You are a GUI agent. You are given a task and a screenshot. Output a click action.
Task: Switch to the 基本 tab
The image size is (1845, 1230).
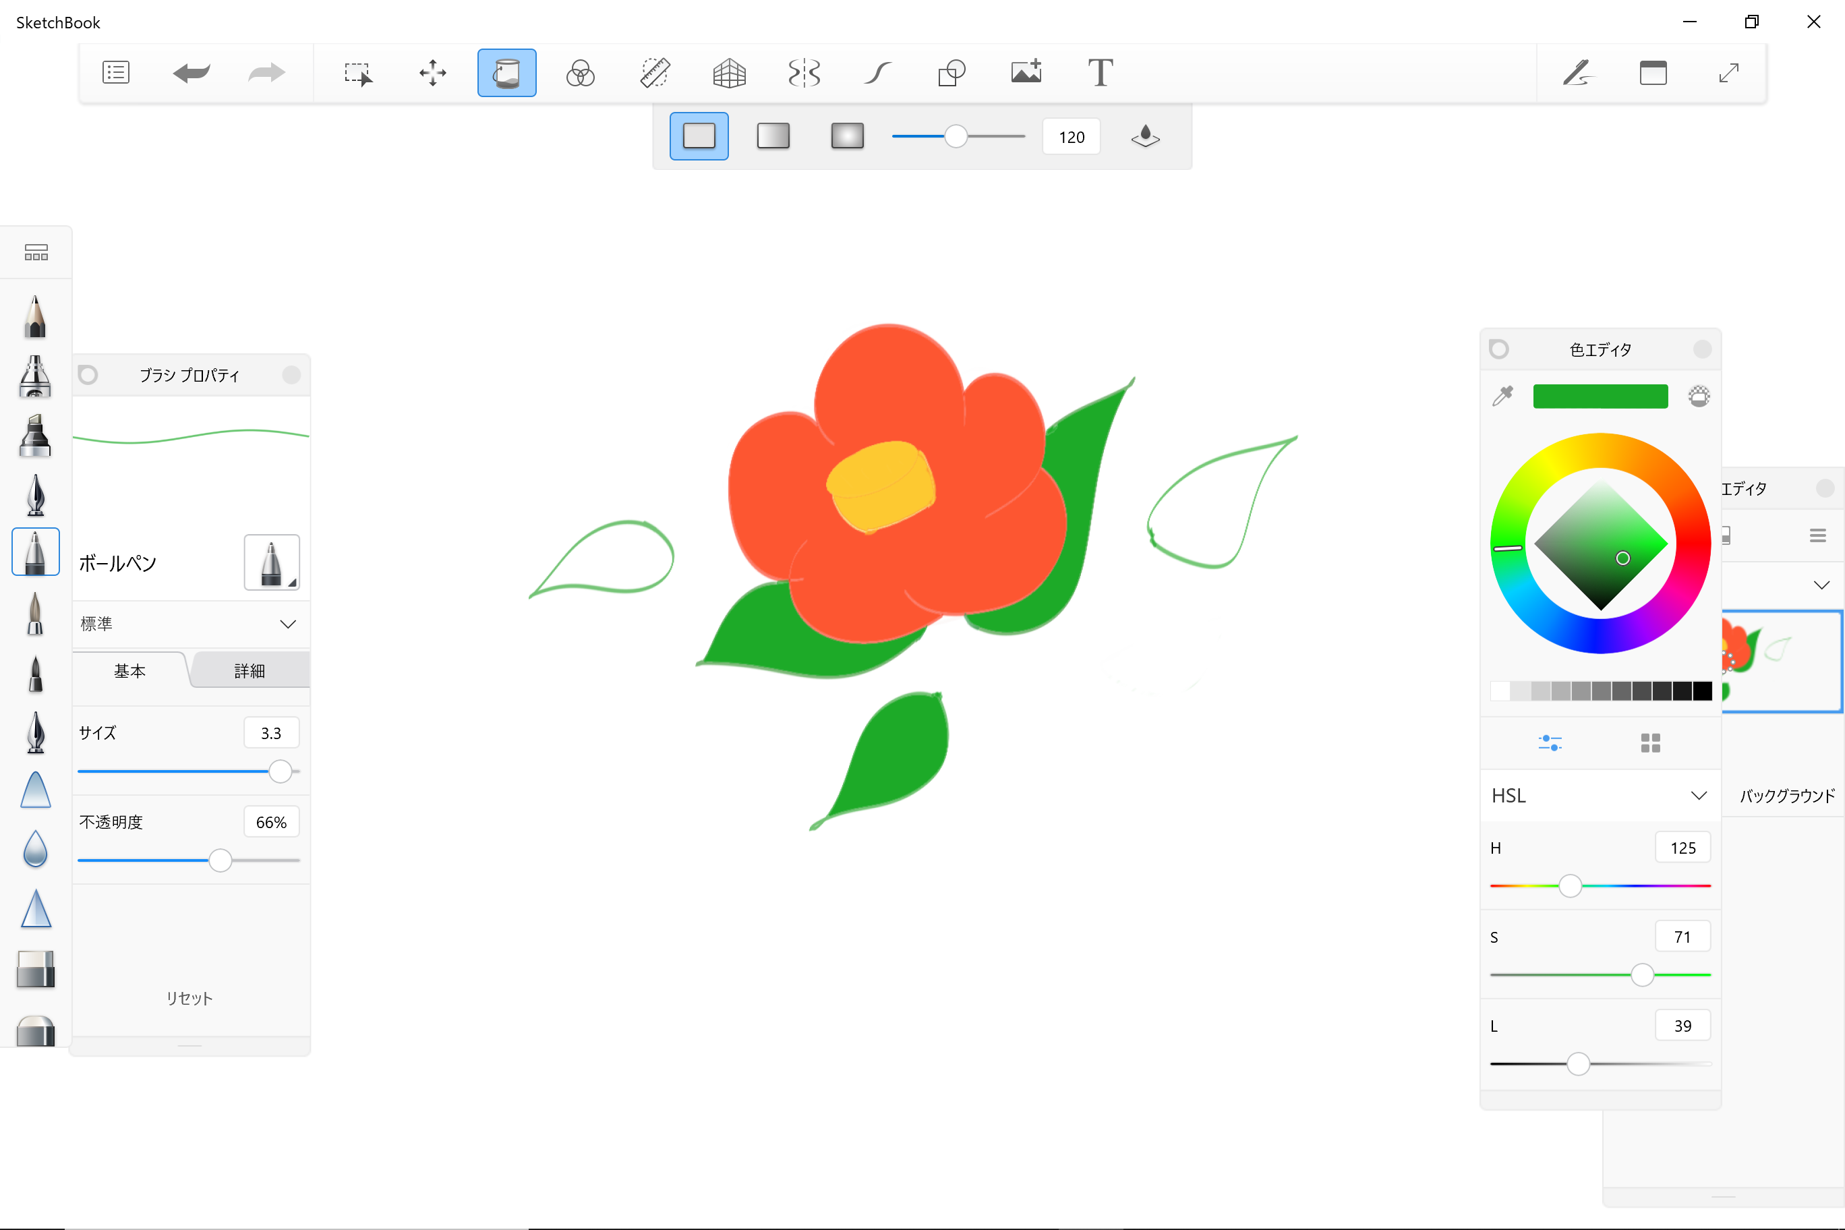pos(129,671)
